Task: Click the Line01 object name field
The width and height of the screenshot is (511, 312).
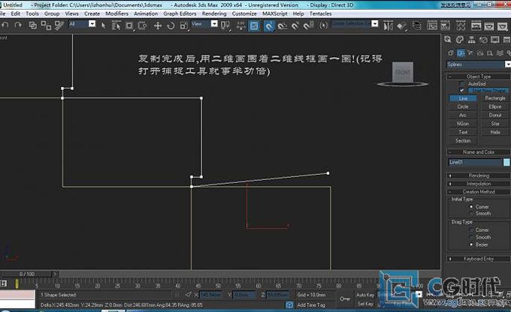Action: coord(475,162)
